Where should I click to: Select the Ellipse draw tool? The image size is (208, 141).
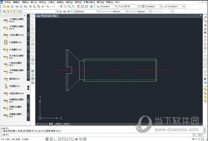(32, 52)
